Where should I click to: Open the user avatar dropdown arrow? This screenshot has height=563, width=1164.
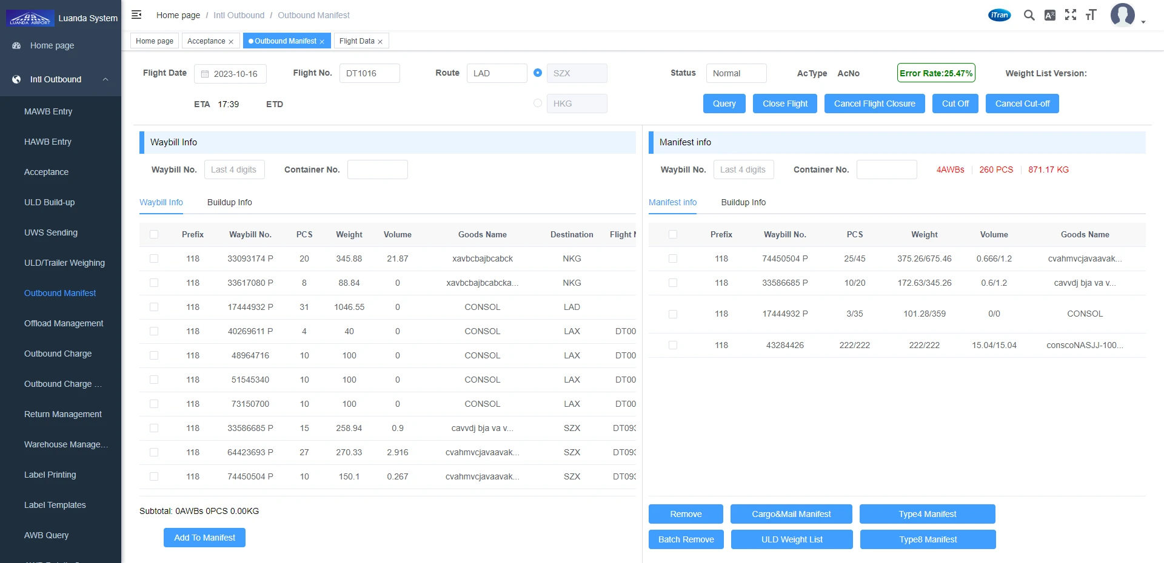[x=1143, y=22]
